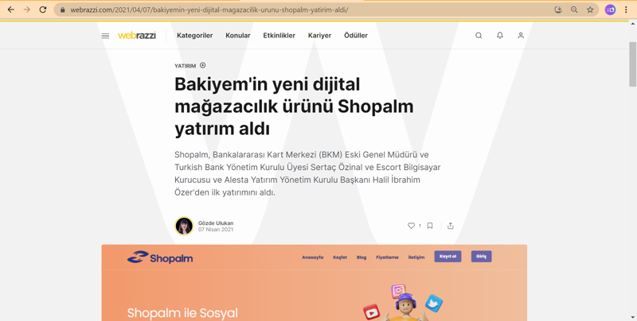Like the article with the heart icon
The width and height of the screenshot is (637, 321).
412,226
